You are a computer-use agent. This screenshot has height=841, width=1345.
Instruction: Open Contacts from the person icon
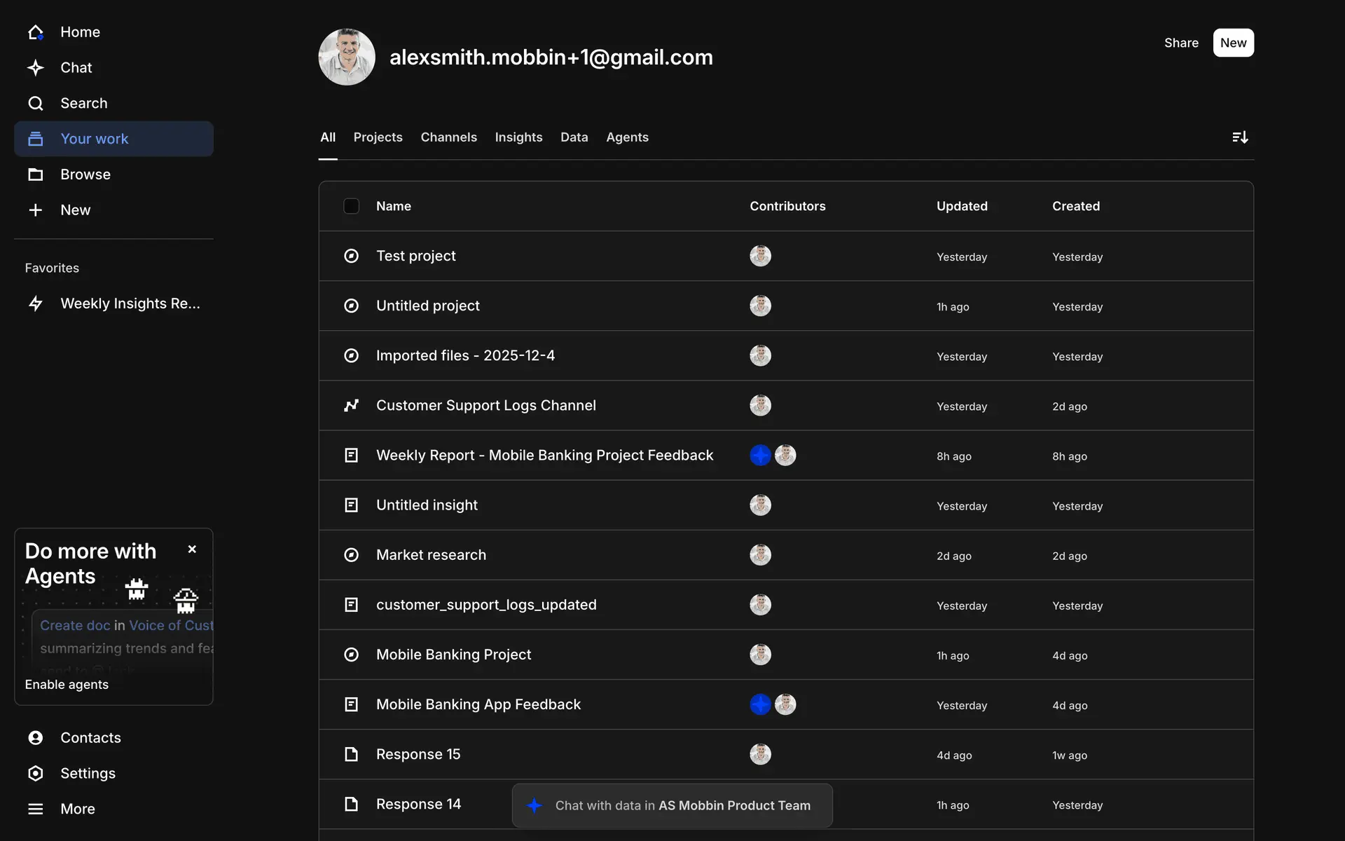[x=36, y=737]
